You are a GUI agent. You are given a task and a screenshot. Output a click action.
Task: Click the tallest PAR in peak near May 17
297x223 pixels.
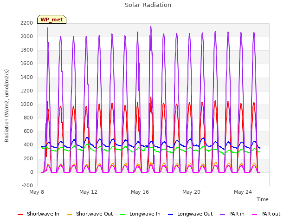coord(151,27)
